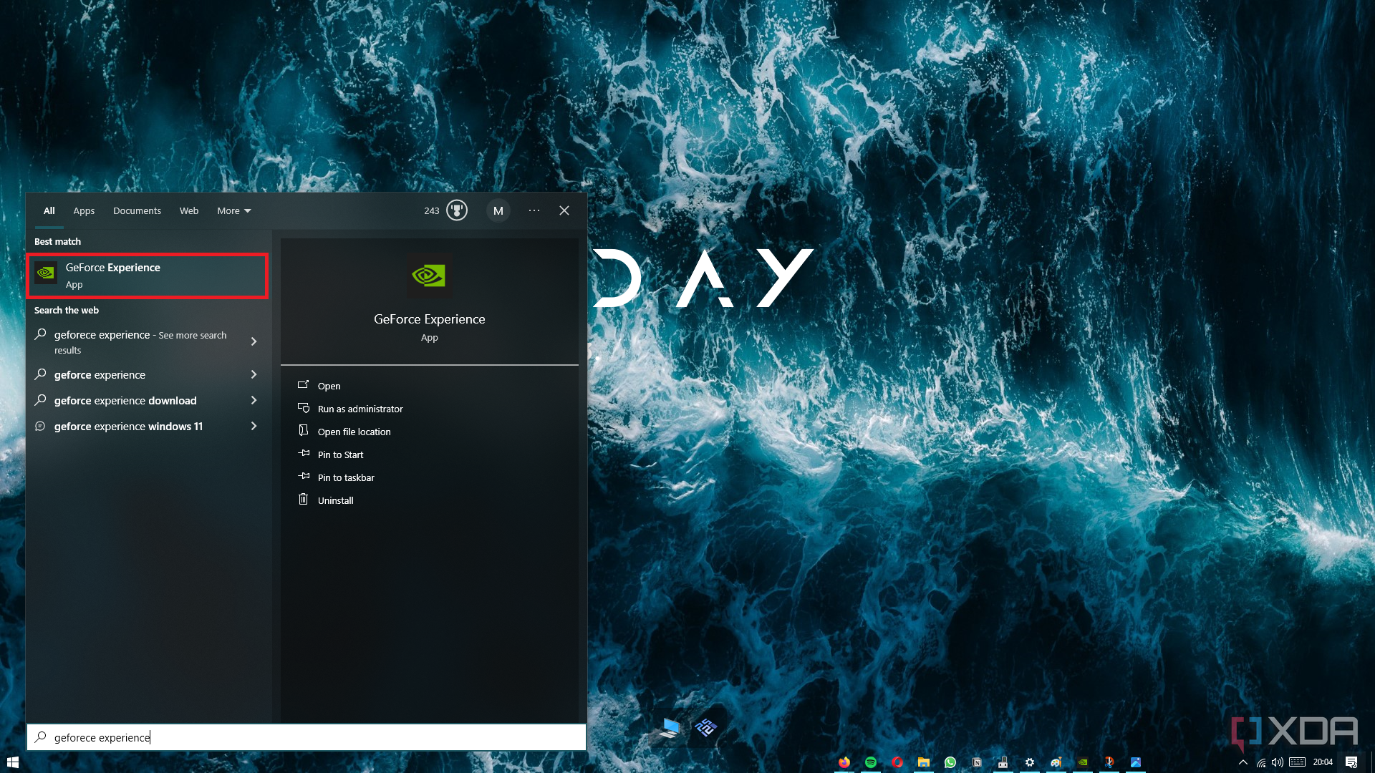1375x773 pixels.
Task: Open Notion from the taskbar
Action: (977, 762)
